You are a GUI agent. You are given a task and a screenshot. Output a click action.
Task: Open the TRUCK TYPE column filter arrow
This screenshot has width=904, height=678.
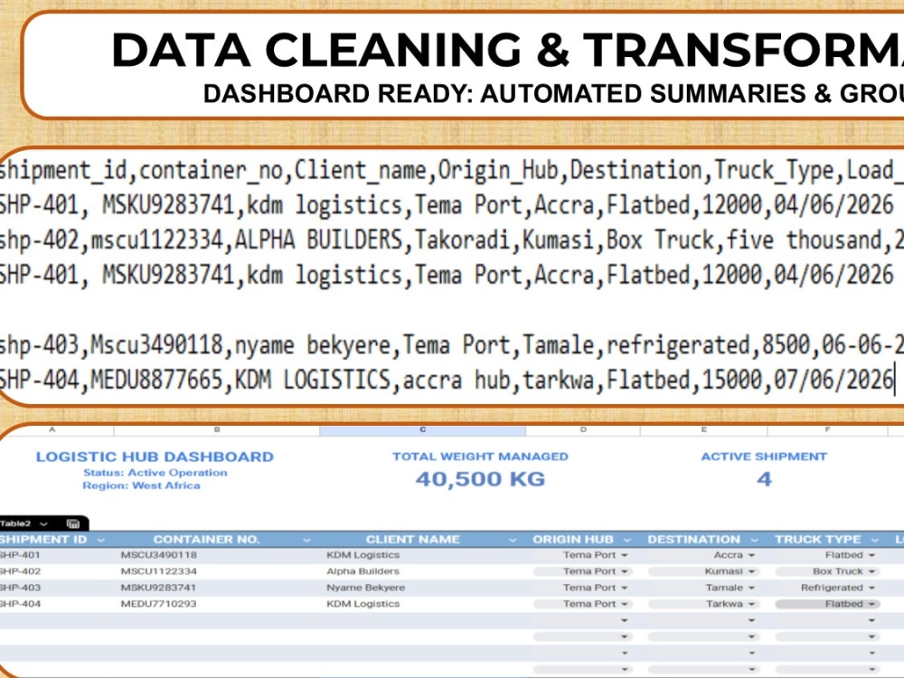(875, 541)
